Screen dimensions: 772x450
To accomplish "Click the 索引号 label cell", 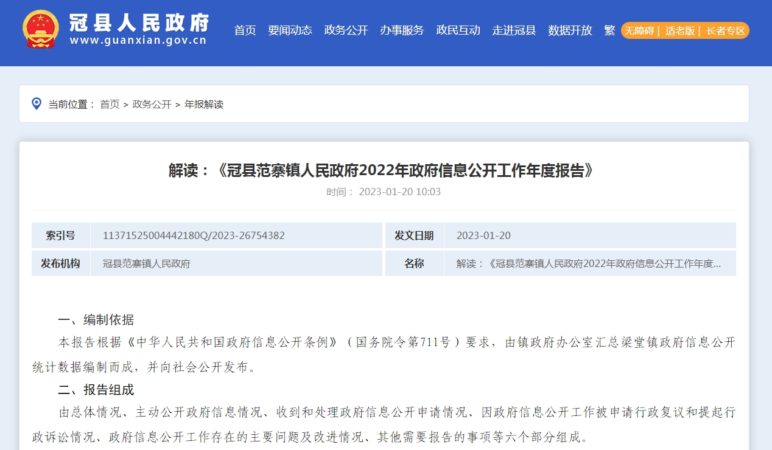I will [61, 235].
